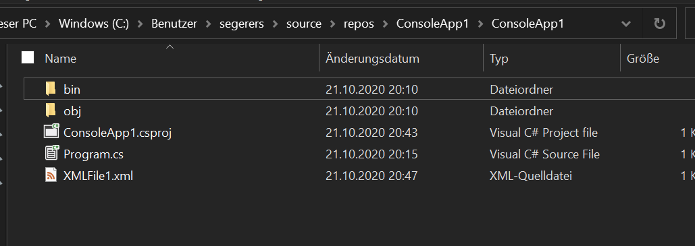Navigate to the source breadcrumb folder

pyautogui.click(x=304, y=24)
